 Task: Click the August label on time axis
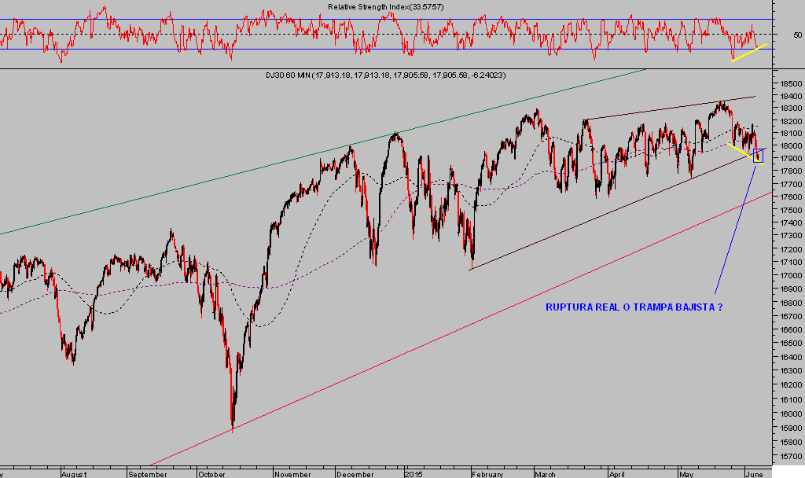pyautogui.click(x=72, y=474)
